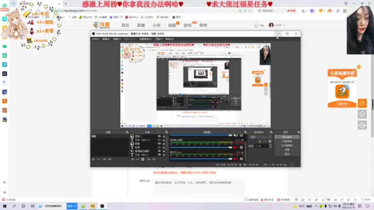Move the scene up in the scenes panel
The height and width of the screenshot is (210, 374).
[104, 159]
